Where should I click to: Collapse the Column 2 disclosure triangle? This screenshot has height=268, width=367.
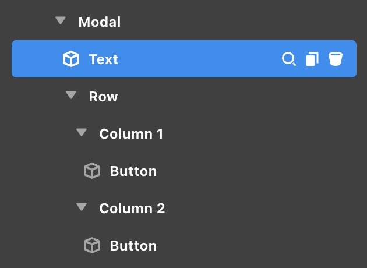tap(82, 207)
